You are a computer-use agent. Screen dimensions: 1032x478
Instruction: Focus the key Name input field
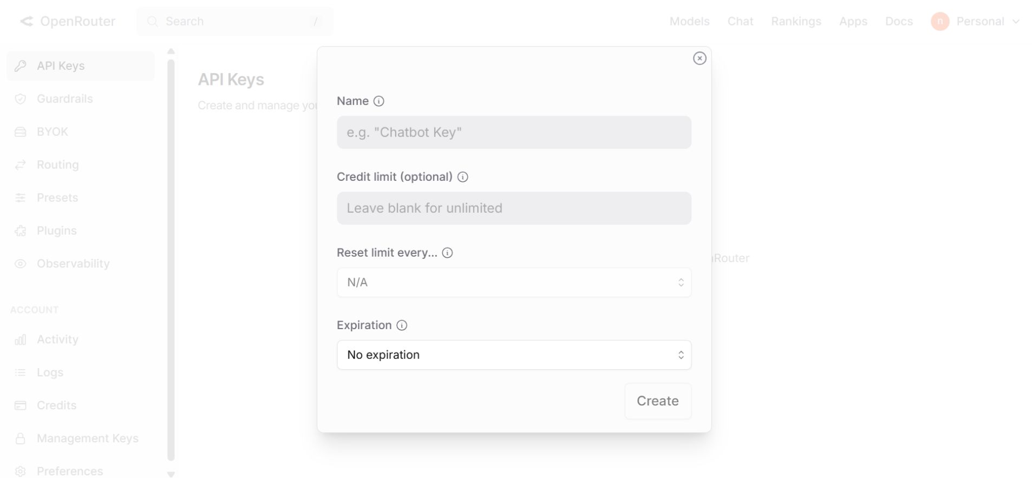pyautogui.click(x=514, y=133)
